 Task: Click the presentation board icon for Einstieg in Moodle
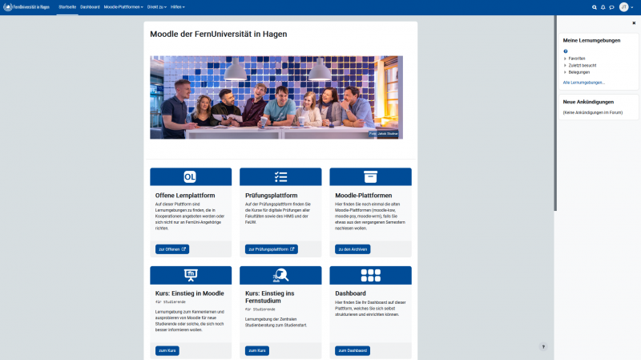191,275
